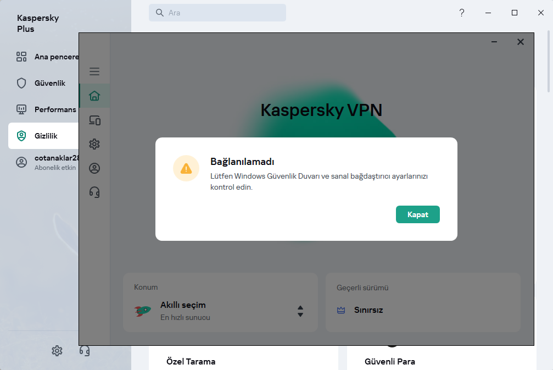Click the crown icon next to Sınırsız
Screen dimensions: 553x370
click(340, 310)
